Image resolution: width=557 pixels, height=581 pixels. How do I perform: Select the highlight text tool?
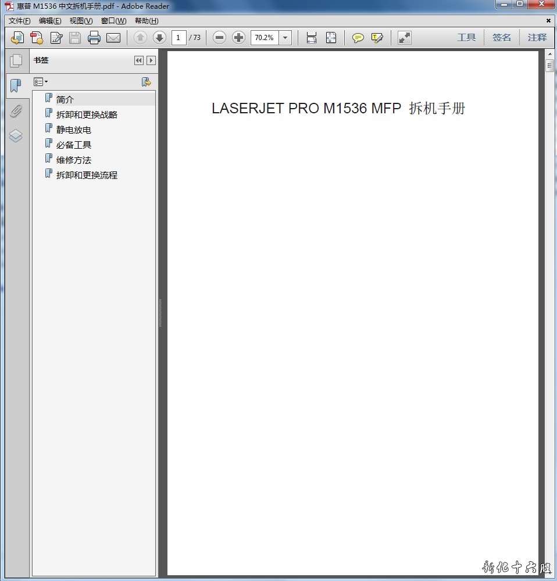[377, 38]
